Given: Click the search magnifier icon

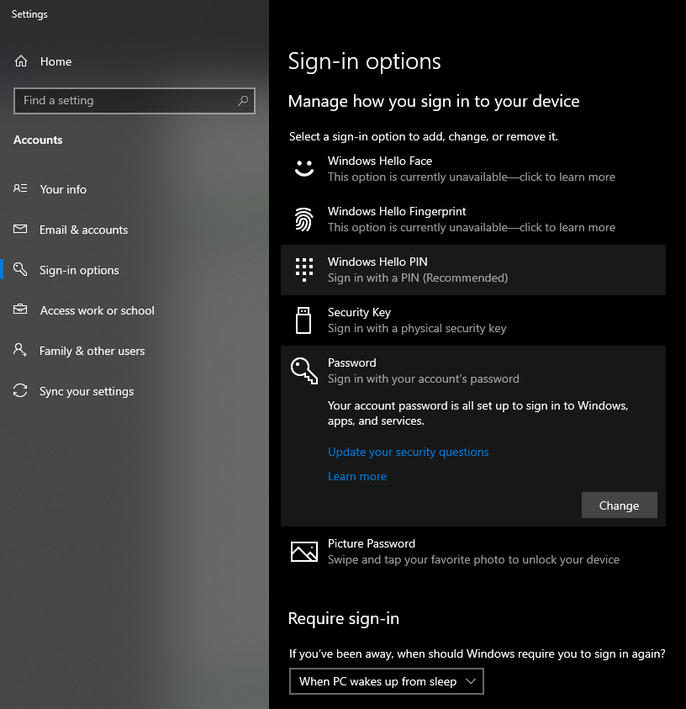Looking at the screenshot, I should tap(243, 100).
